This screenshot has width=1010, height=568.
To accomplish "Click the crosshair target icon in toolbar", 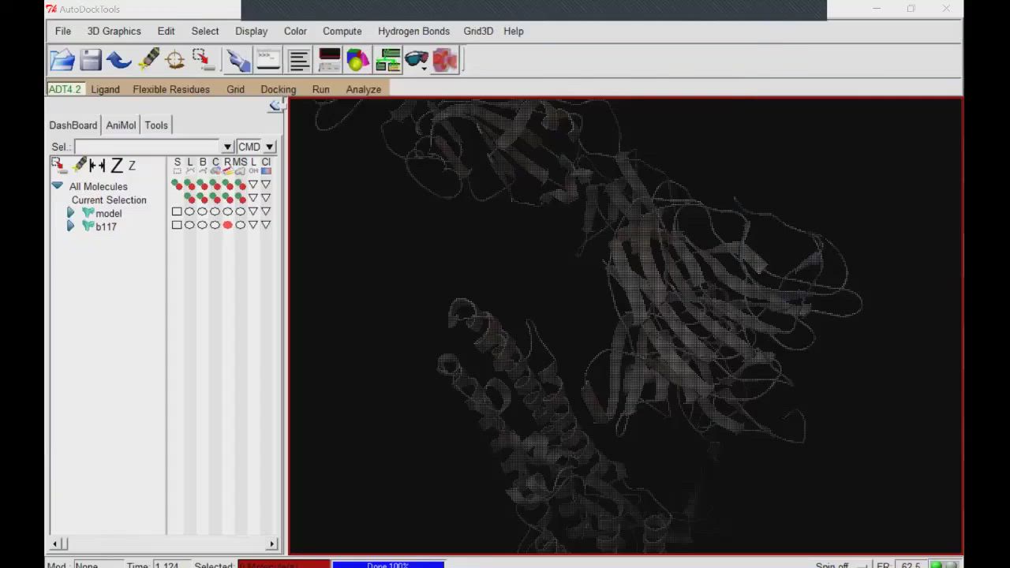I will [x=175, y=60].
